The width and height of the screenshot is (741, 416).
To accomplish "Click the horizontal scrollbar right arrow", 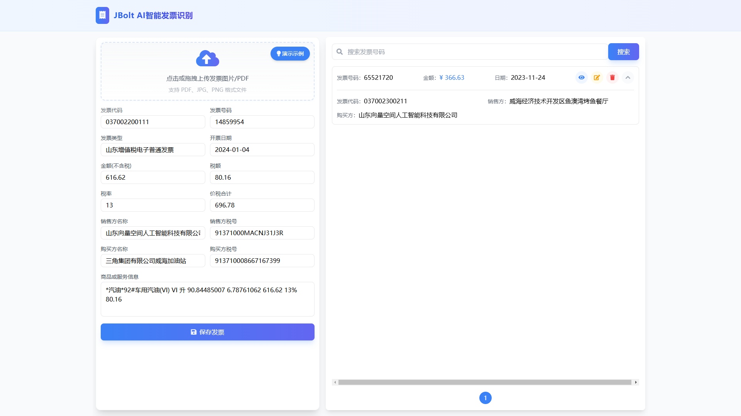I will tap(636, 382).
